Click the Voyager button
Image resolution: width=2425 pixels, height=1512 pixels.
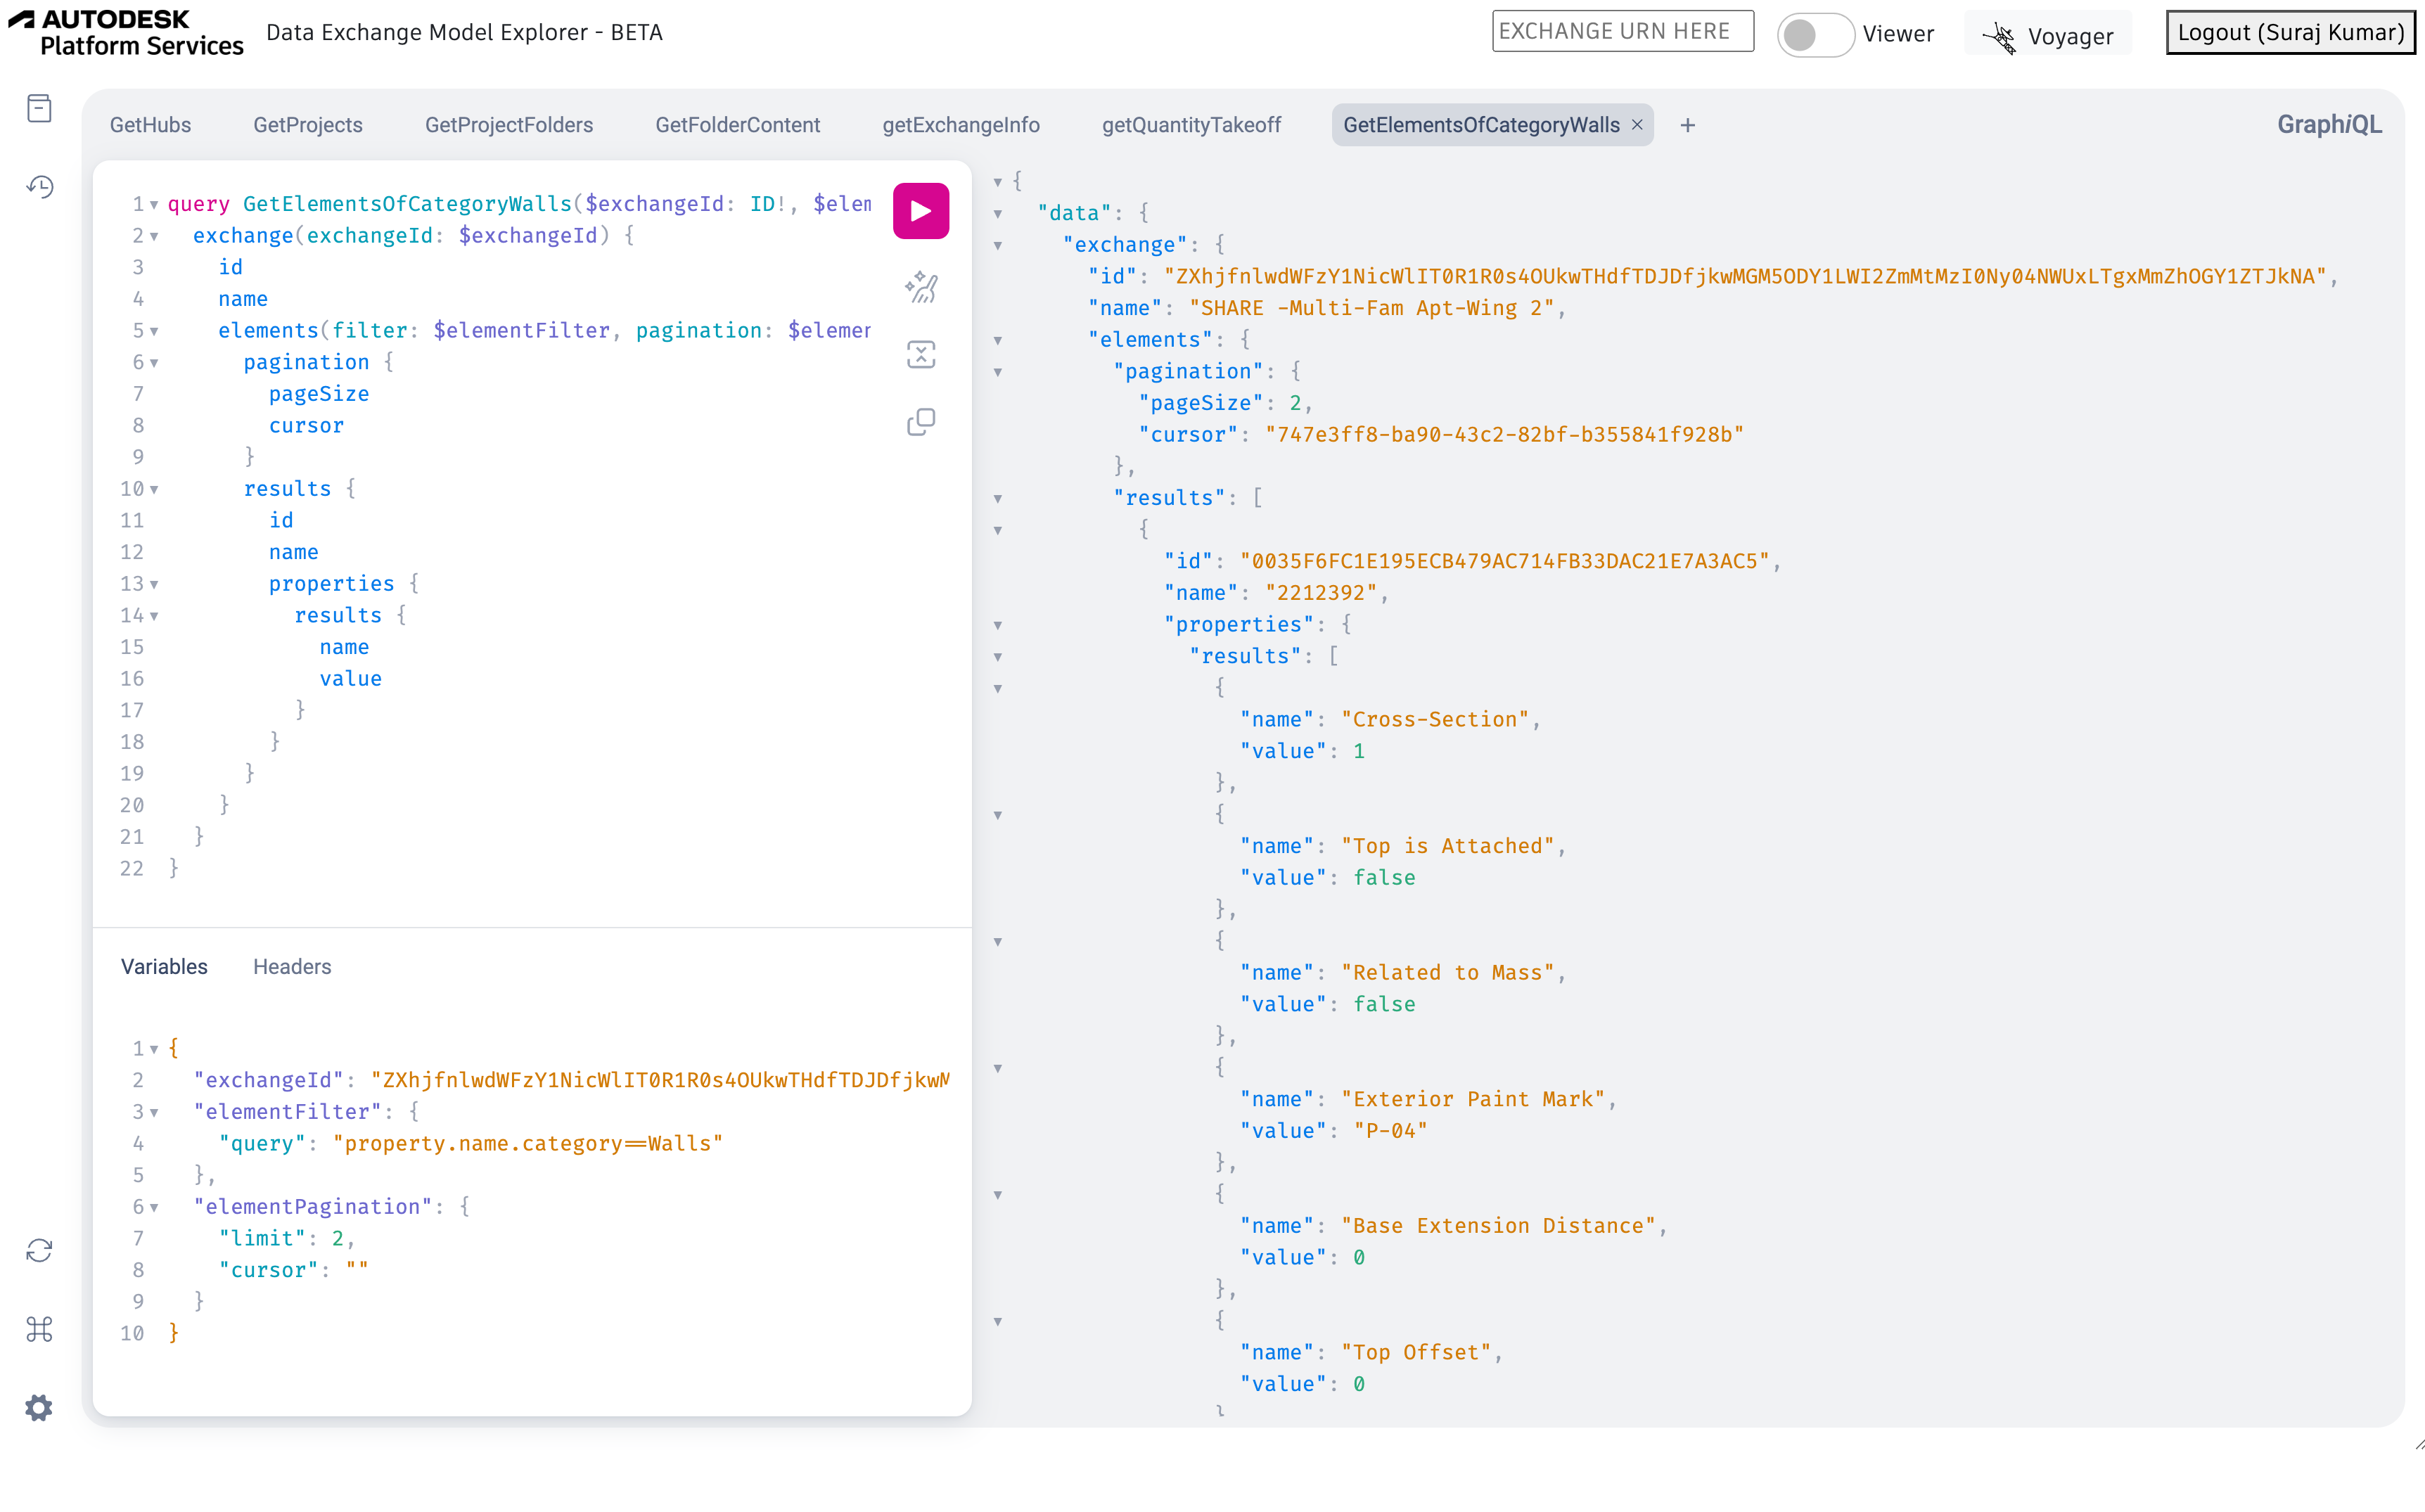pos(2048,36)
